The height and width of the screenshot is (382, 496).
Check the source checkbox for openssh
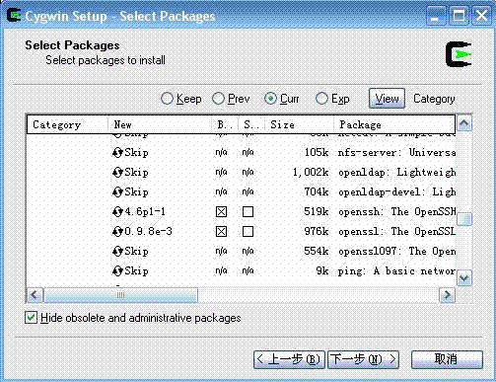(248, 212)
